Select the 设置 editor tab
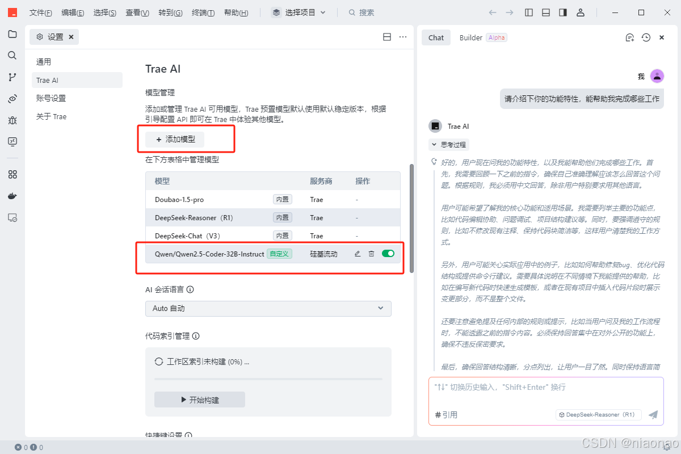This screenshot has height=454, width=681. 54,37
